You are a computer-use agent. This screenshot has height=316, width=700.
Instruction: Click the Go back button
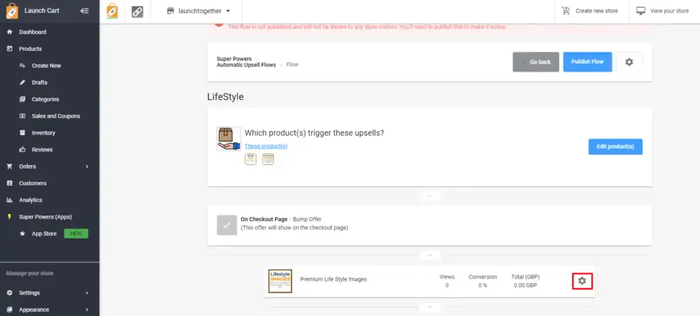536,62
